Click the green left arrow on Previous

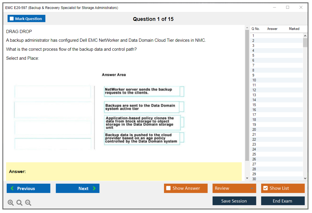tap(12, 188)
